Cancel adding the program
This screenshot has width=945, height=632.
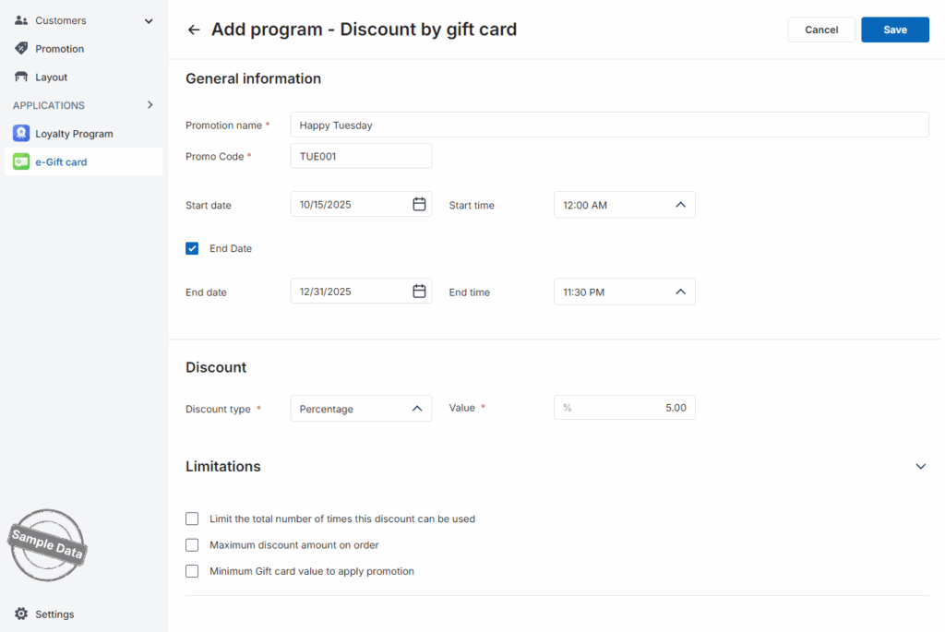click(x=820, y=30)
